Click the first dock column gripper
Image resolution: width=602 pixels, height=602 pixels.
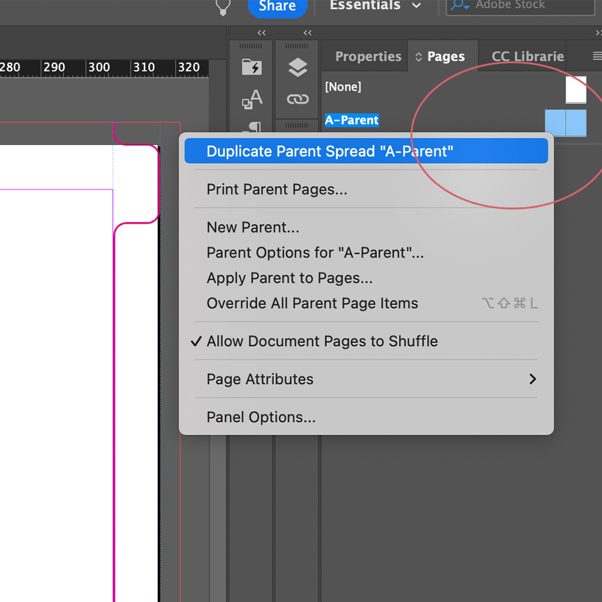[250, 46]
